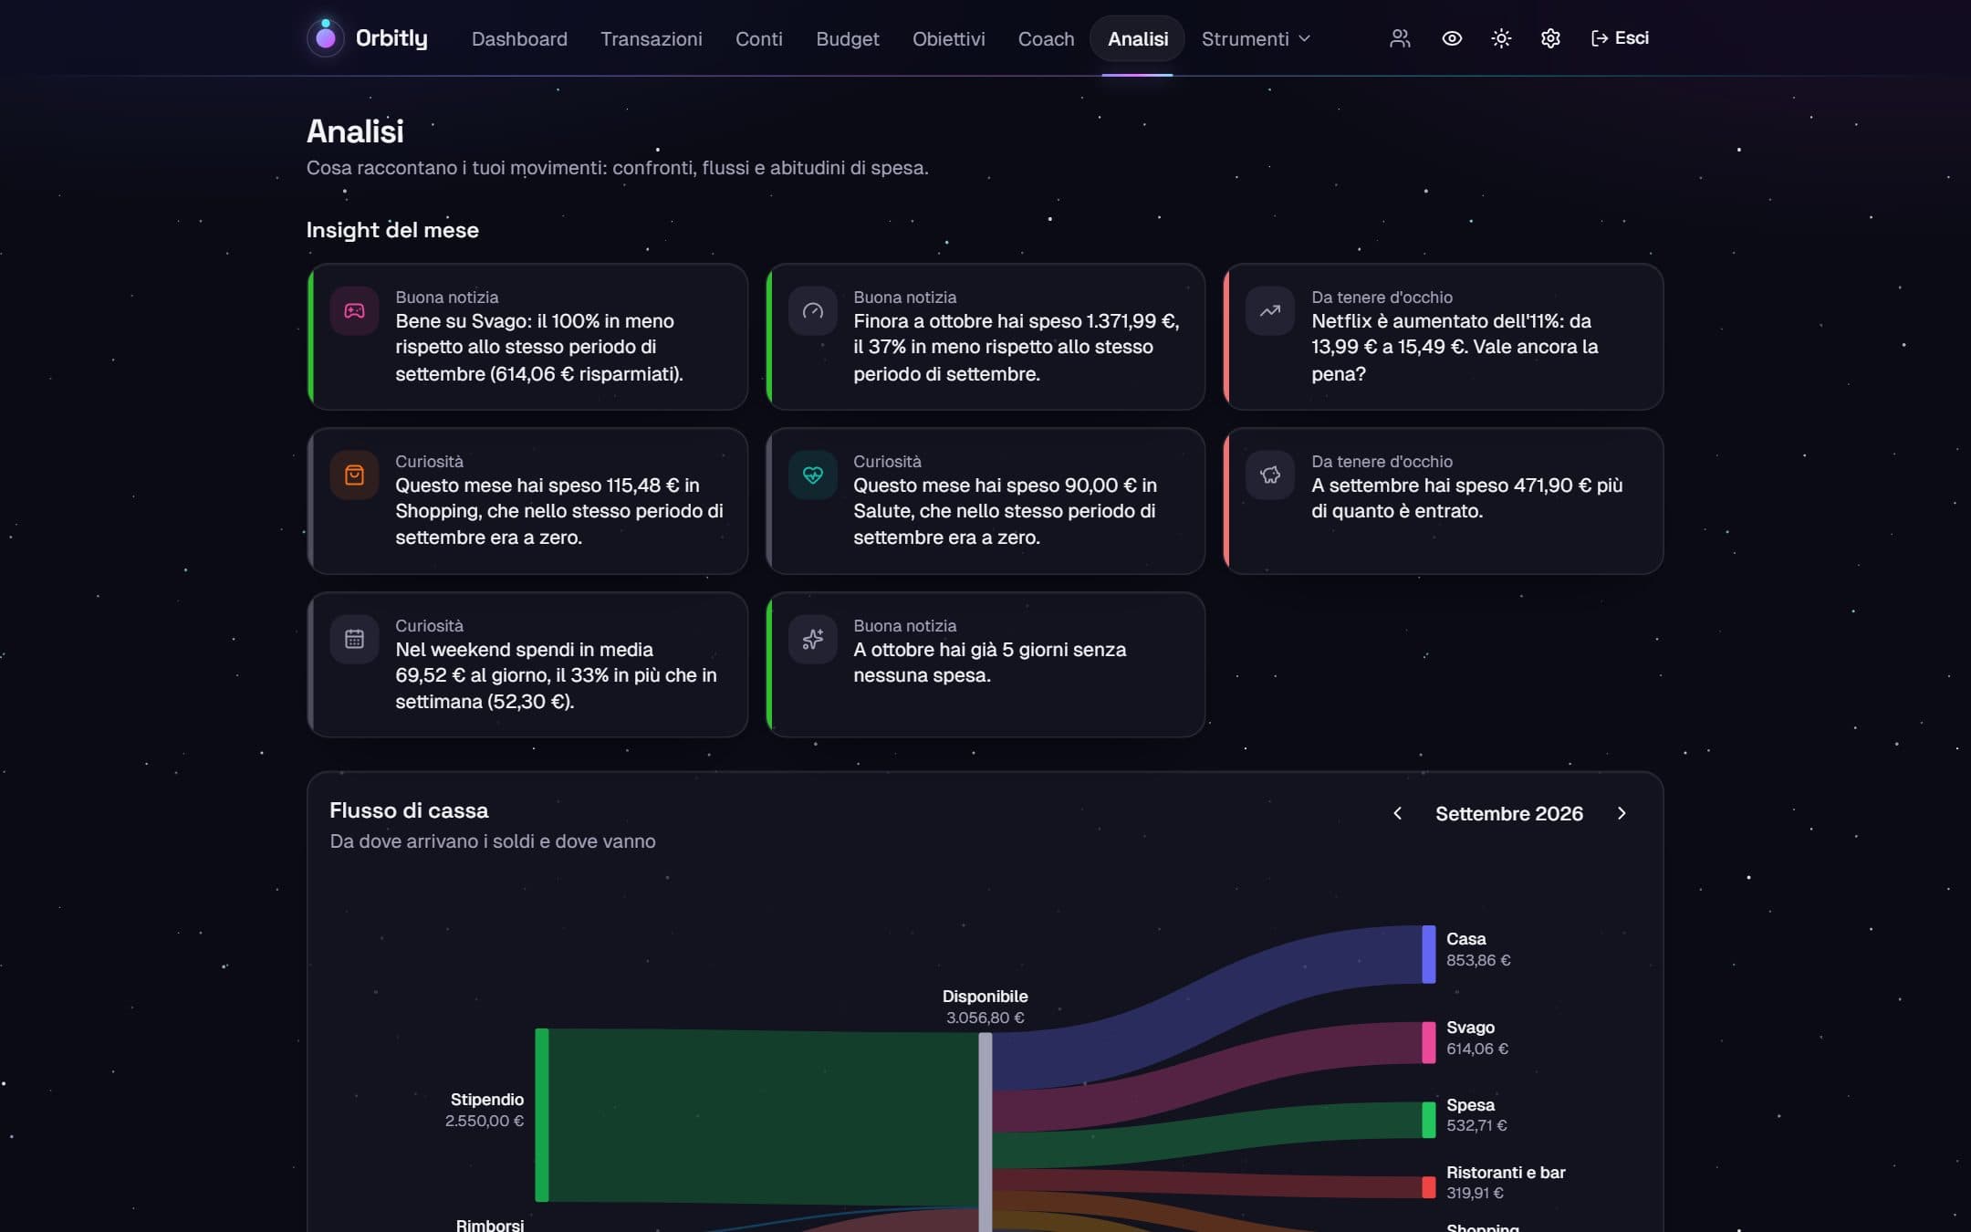Toggle the eye privacy icon in navbar

[x=1452, y=38]
